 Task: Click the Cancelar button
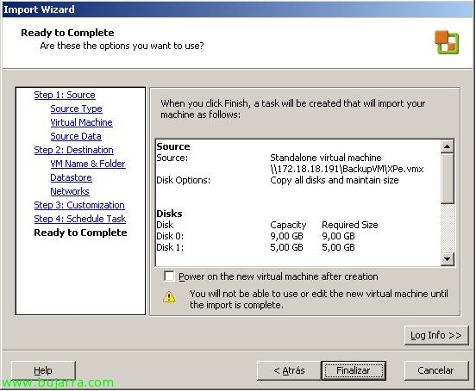click(436, 370)
